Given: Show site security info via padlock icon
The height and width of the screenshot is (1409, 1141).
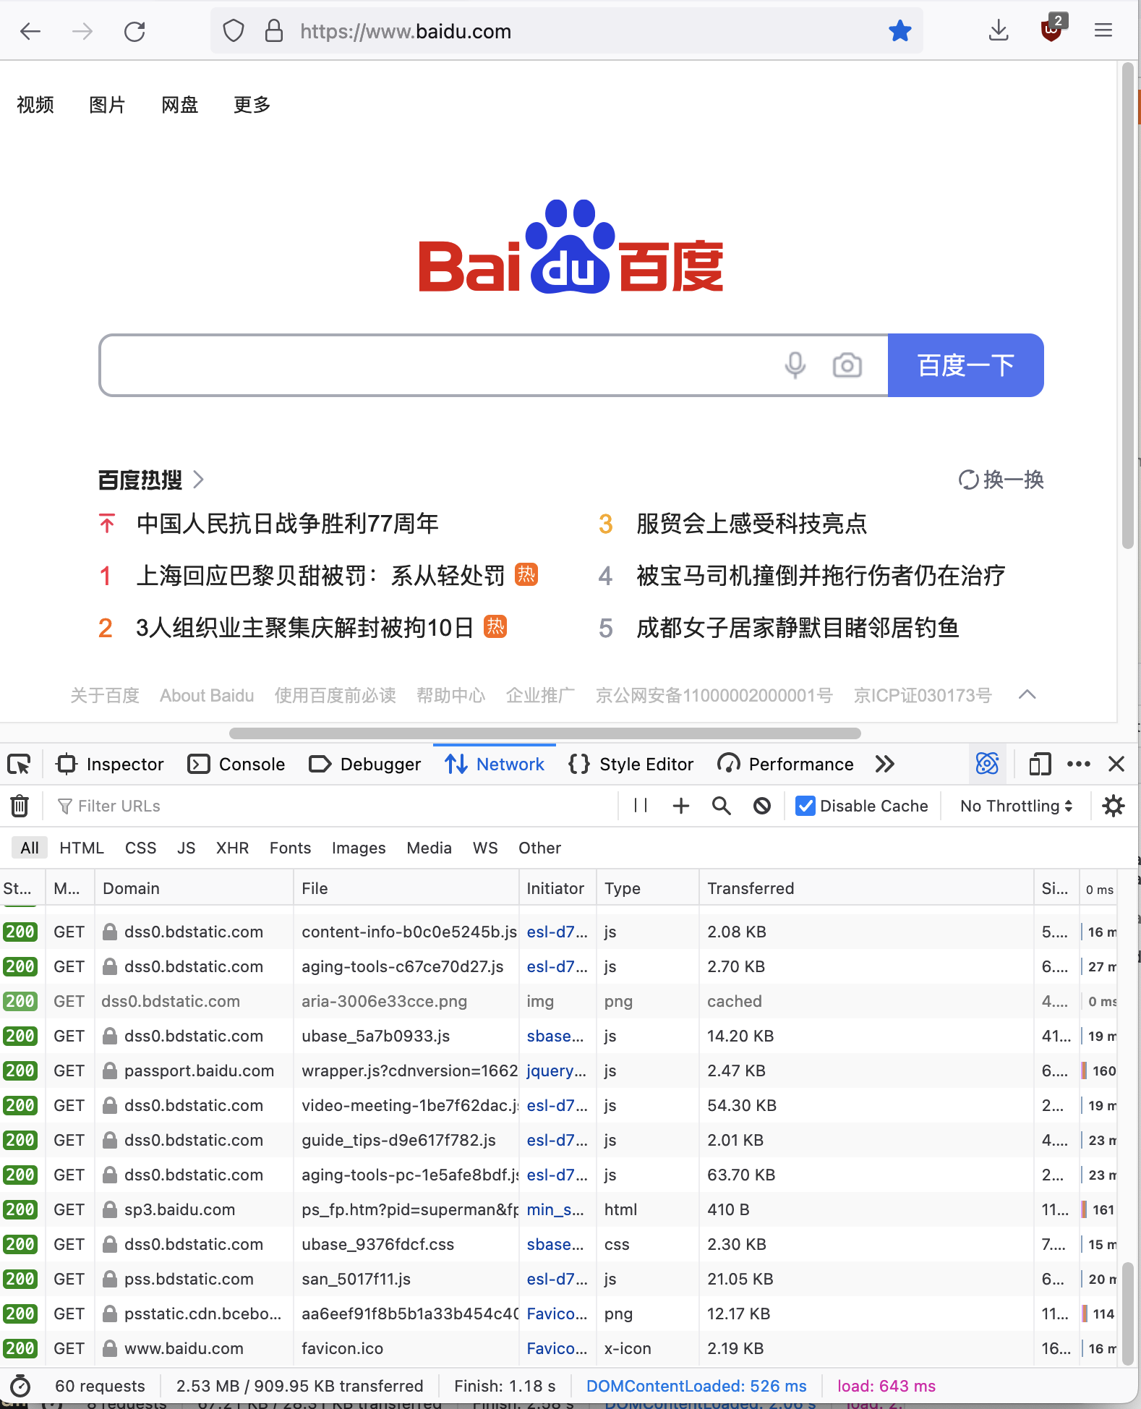Looking at the screenshot, I should click(x=274, y=31).
